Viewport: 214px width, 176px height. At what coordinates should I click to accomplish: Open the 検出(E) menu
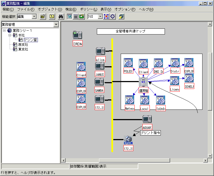[x=71, y=9]
